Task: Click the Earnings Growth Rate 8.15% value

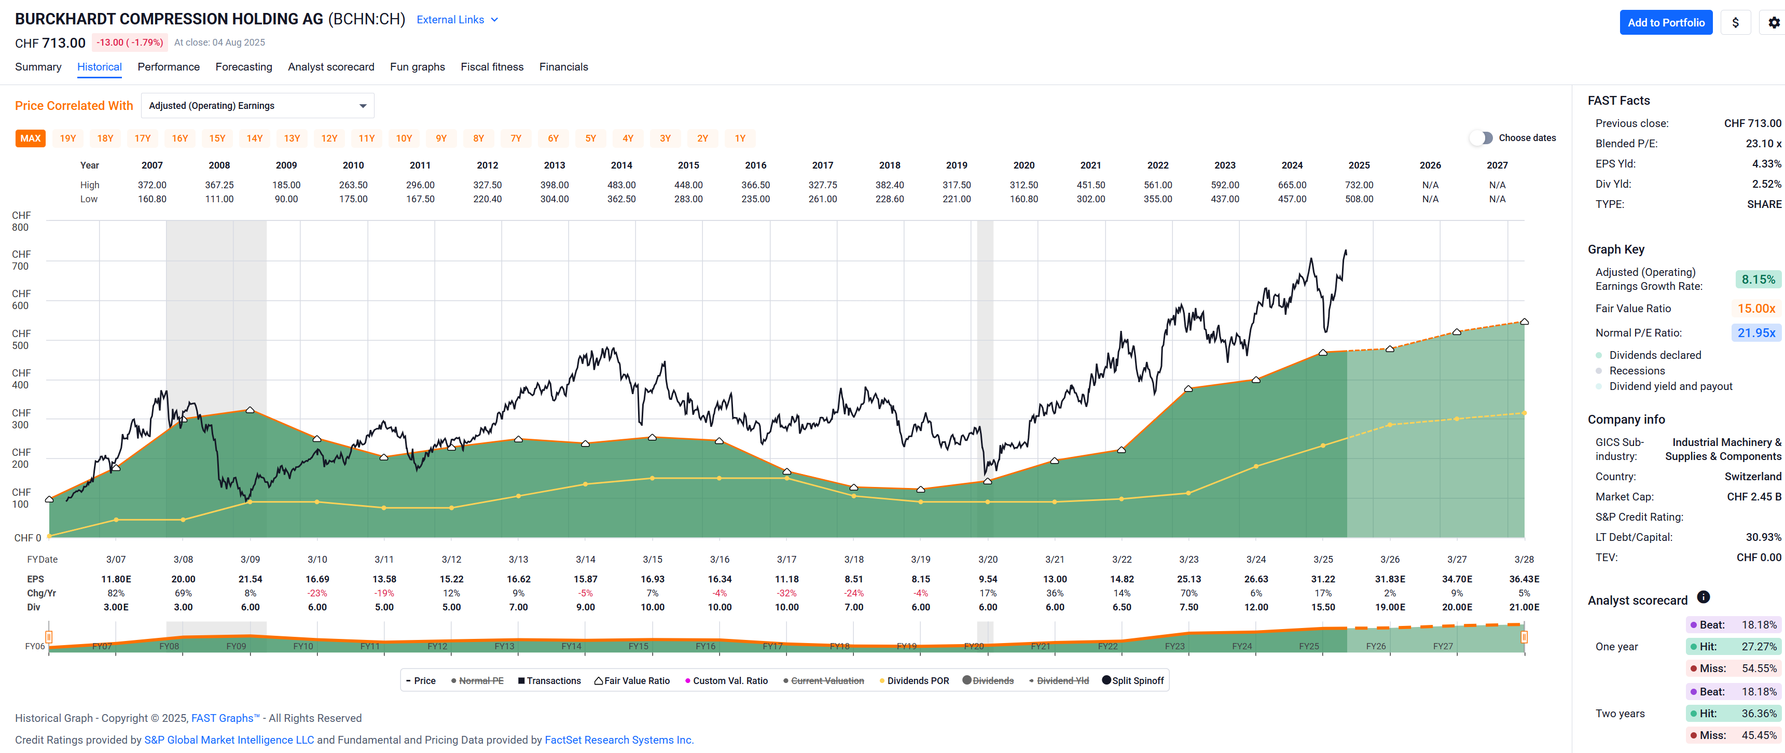Action: click(x=1758, y=279)
